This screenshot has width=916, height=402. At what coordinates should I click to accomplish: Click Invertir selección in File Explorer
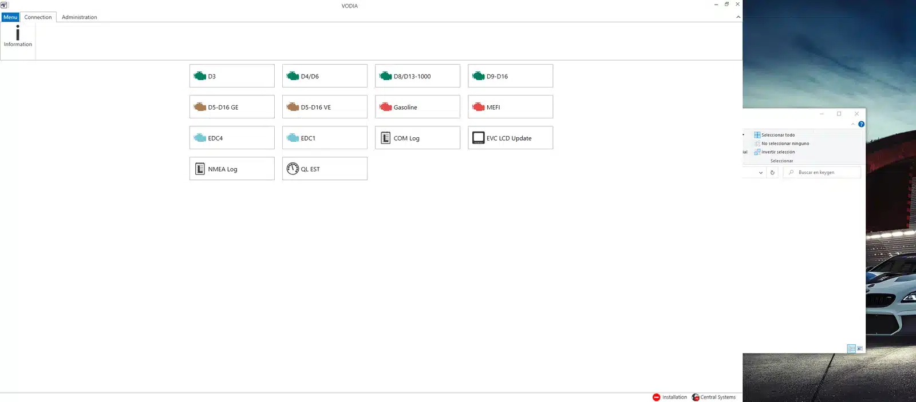[777, 152]
